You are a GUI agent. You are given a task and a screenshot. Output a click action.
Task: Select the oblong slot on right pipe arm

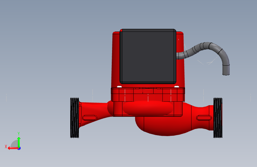[x=204, y=118]
